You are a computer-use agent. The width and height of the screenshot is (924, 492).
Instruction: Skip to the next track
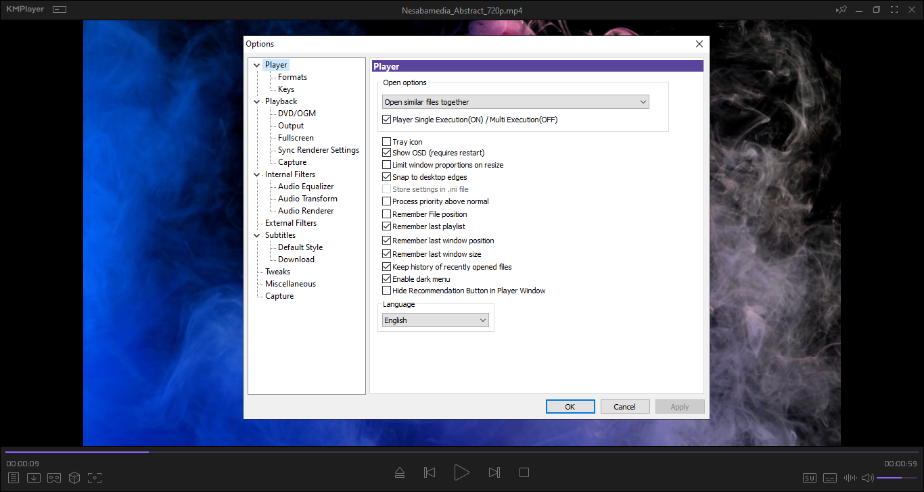pos(494,472)
